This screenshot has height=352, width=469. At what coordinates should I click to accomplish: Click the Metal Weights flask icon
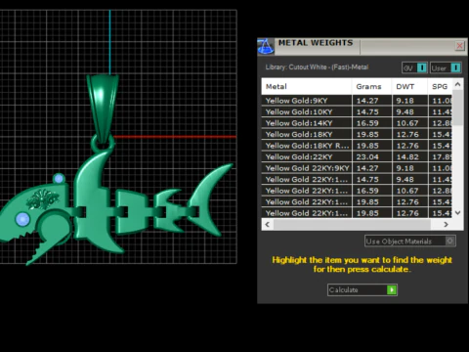[x=266, y=46]
